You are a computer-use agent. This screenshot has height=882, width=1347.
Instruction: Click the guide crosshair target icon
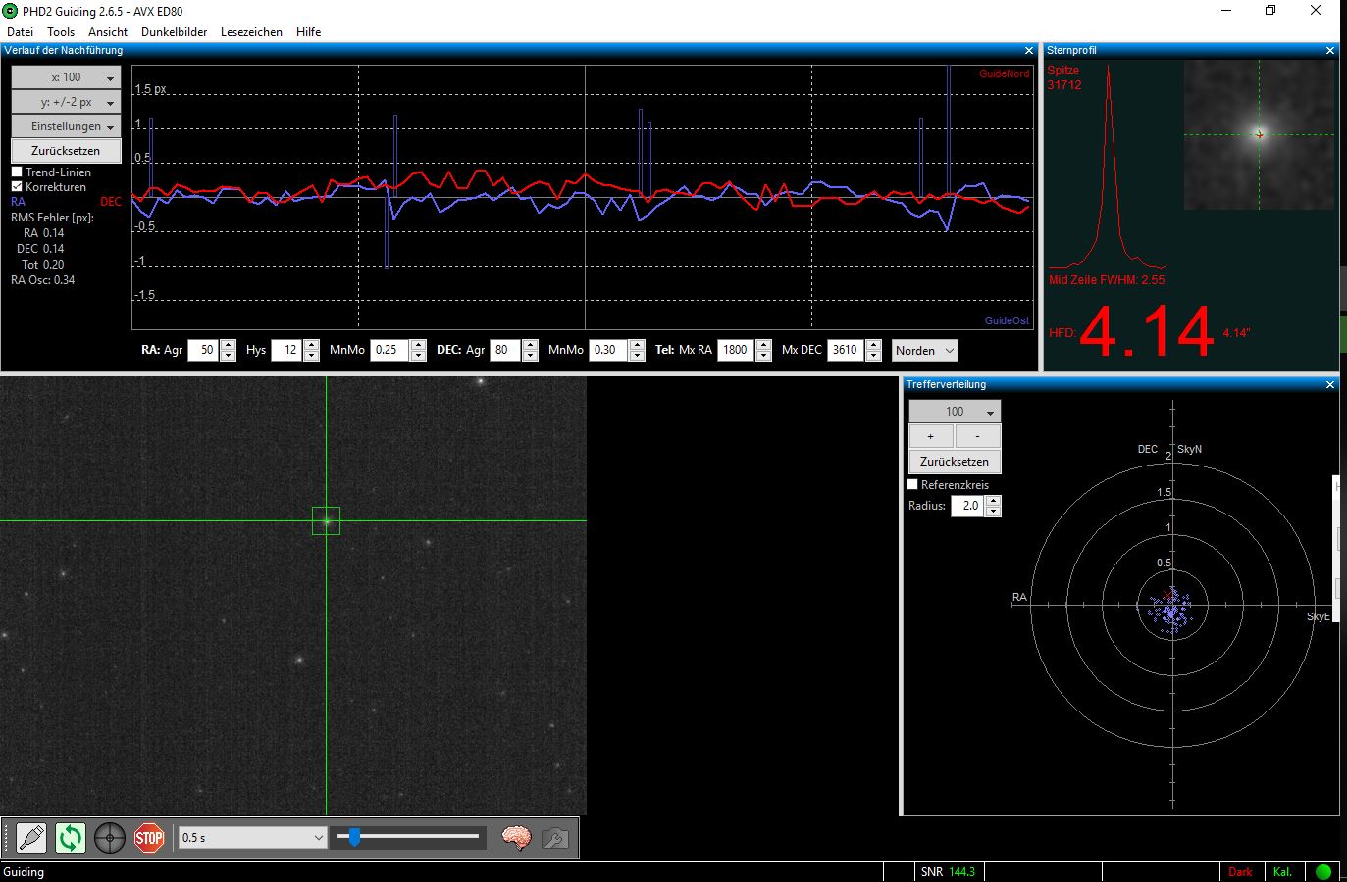pos(110,838)
